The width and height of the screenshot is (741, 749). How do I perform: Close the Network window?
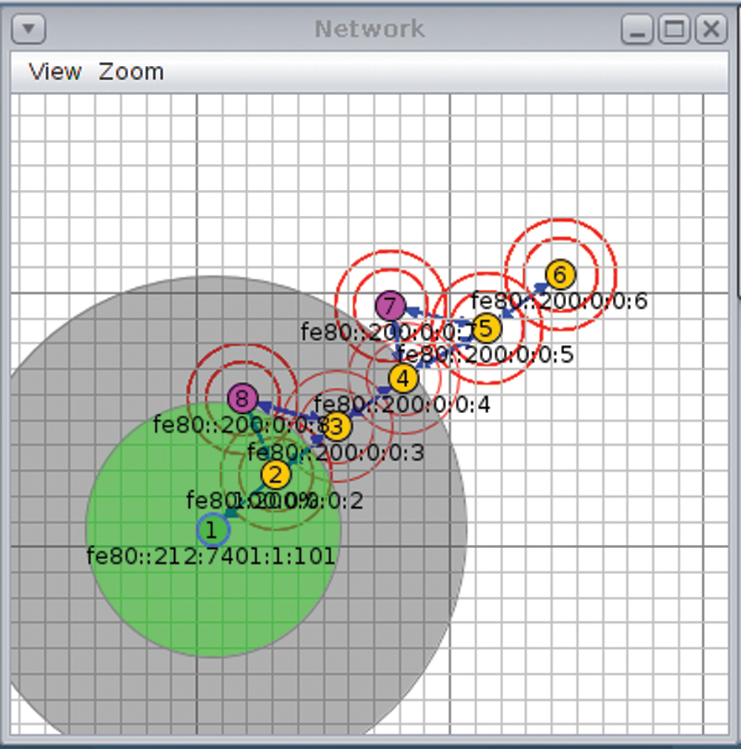click(x=710, y=30)
